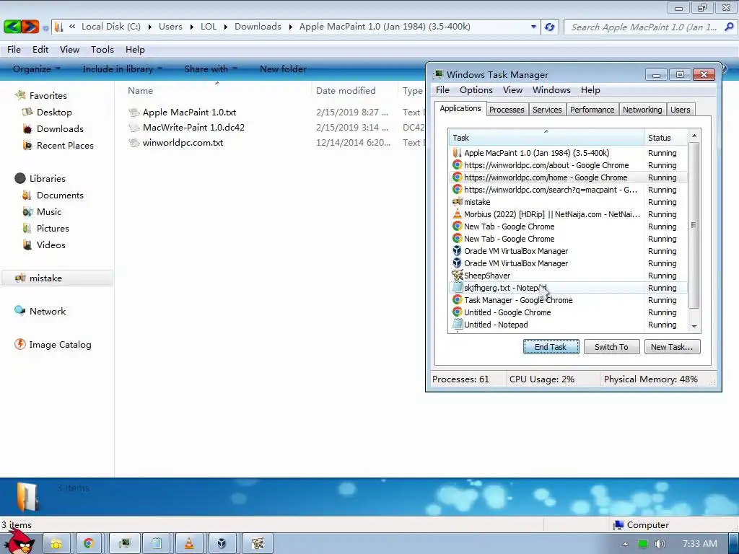Open Videos library
Screen dimensions: 739x554
pyautogui.click(x=51, y=245)
